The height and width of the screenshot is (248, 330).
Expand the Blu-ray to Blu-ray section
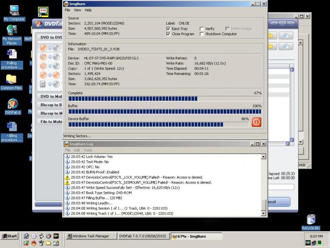click(50, 105)
